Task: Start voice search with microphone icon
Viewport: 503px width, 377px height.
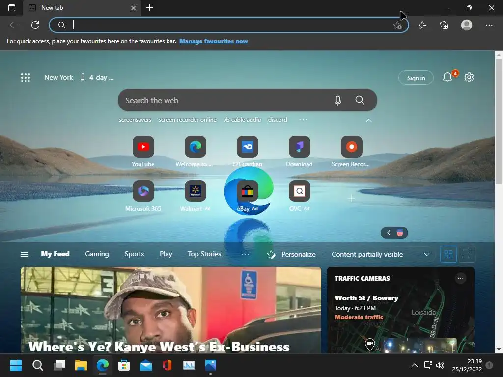Action: click(338, 100)
